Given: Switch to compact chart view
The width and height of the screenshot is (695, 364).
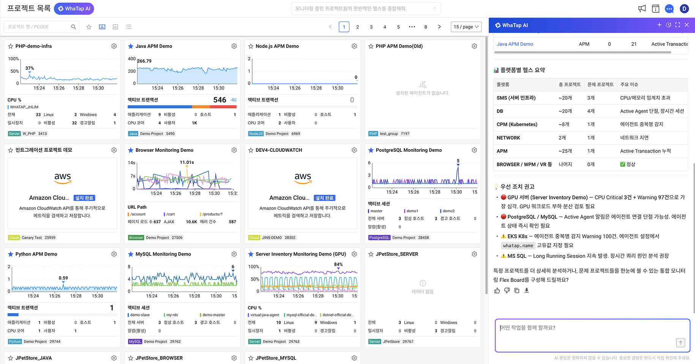Looking at the screenshot, I should 115,27.
